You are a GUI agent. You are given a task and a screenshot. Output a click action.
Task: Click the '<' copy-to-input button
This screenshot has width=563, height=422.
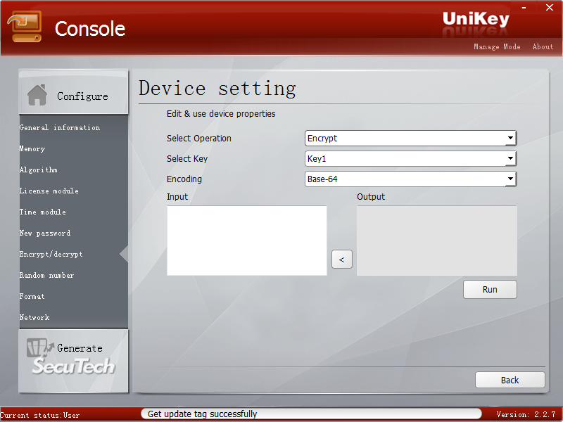tap(342, 259)
